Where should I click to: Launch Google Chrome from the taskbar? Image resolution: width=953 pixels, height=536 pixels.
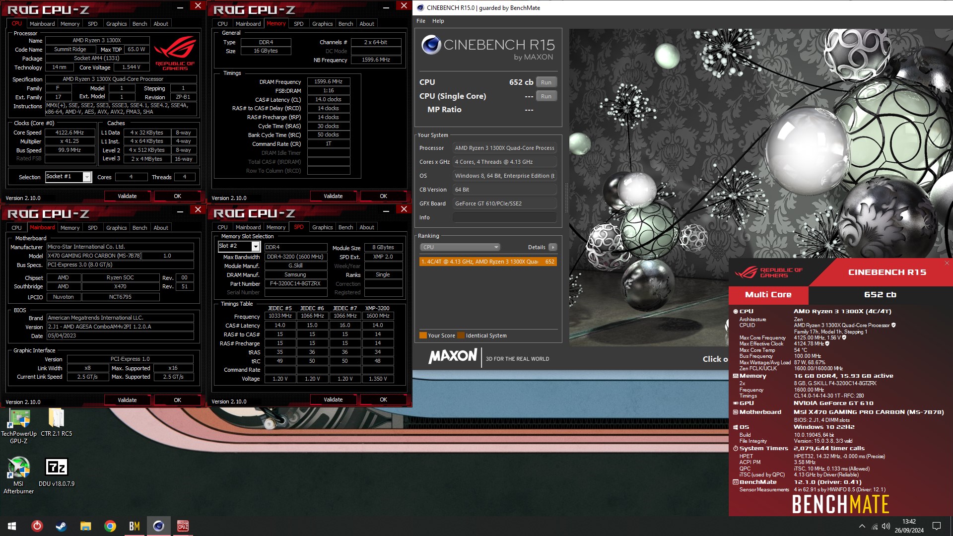click(110, 526)
